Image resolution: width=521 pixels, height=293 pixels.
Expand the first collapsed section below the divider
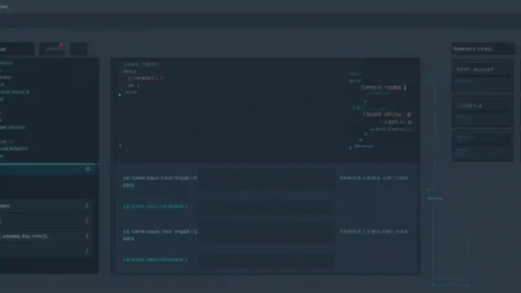click(x=87, y=206)
